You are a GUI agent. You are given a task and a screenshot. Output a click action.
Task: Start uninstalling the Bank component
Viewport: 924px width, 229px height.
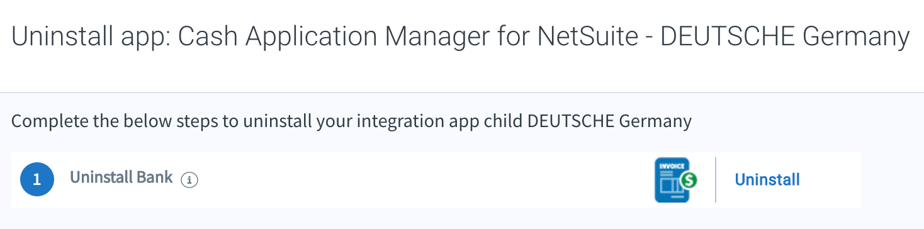coord(767,180)
